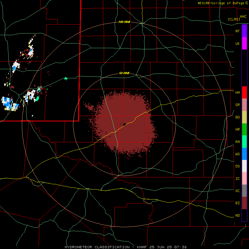Image resolution: width=249 pixels, height=249 pixels.
Task: Click the 'HYDROMETEOR CLASSIFICATION' title text
Action: (x=97, y=247)
